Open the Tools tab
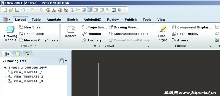This screenshot has width=220, height=96. click(147, 20)
